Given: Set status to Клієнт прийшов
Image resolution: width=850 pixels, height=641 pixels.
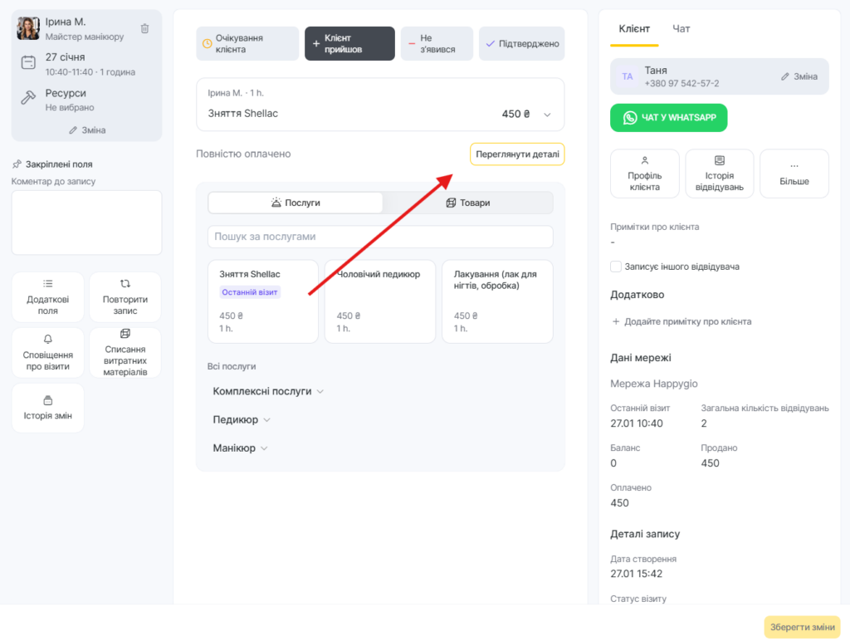Looking at the screenshot, I should click(349, 44).
